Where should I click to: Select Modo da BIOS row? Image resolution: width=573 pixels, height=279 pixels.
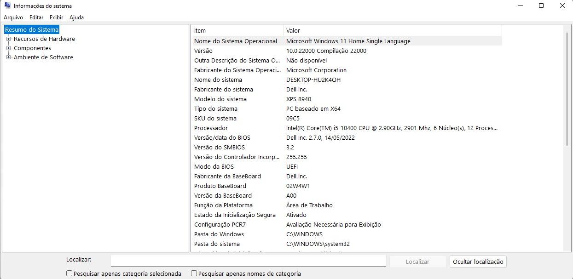click(x=347, y=167)
